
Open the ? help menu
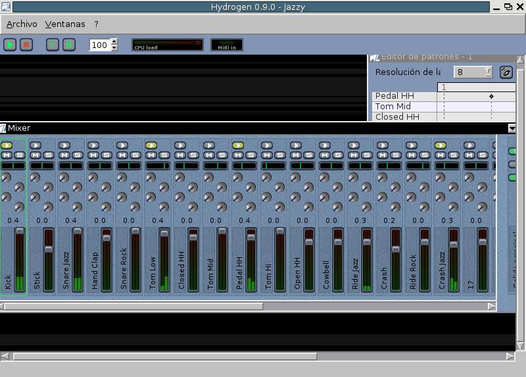[96, 24]
